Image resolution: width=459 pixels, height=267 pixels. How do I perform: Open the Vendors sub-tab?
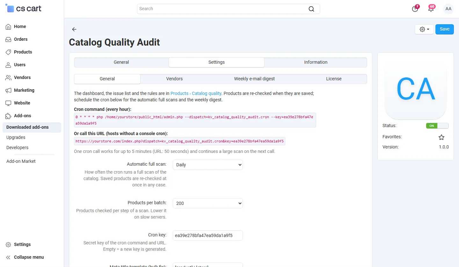coord(174,79)
